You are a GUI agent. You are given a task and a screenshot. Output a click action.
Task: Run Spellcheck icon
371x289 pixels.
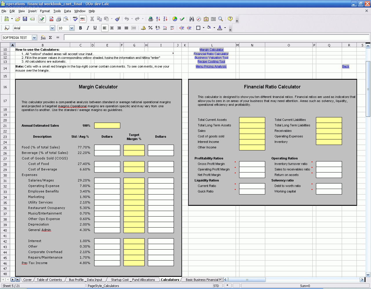click(x=75, y=19)
